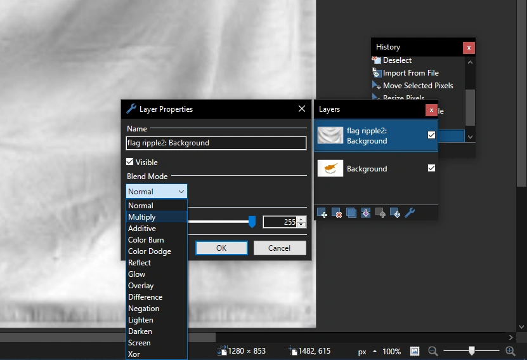
Task: Click the zoom out magnifier in status bar
Action: [433, 351]
